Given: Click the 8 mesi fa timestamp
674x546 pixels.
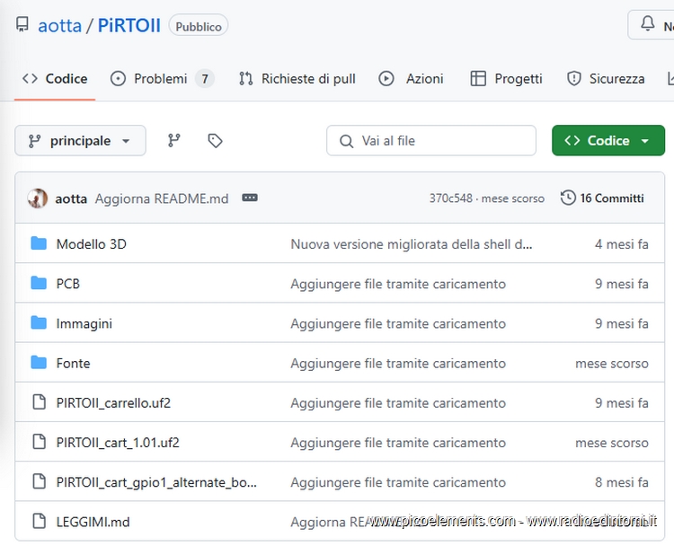Looking at the screenshot, I should click(622, 482).
